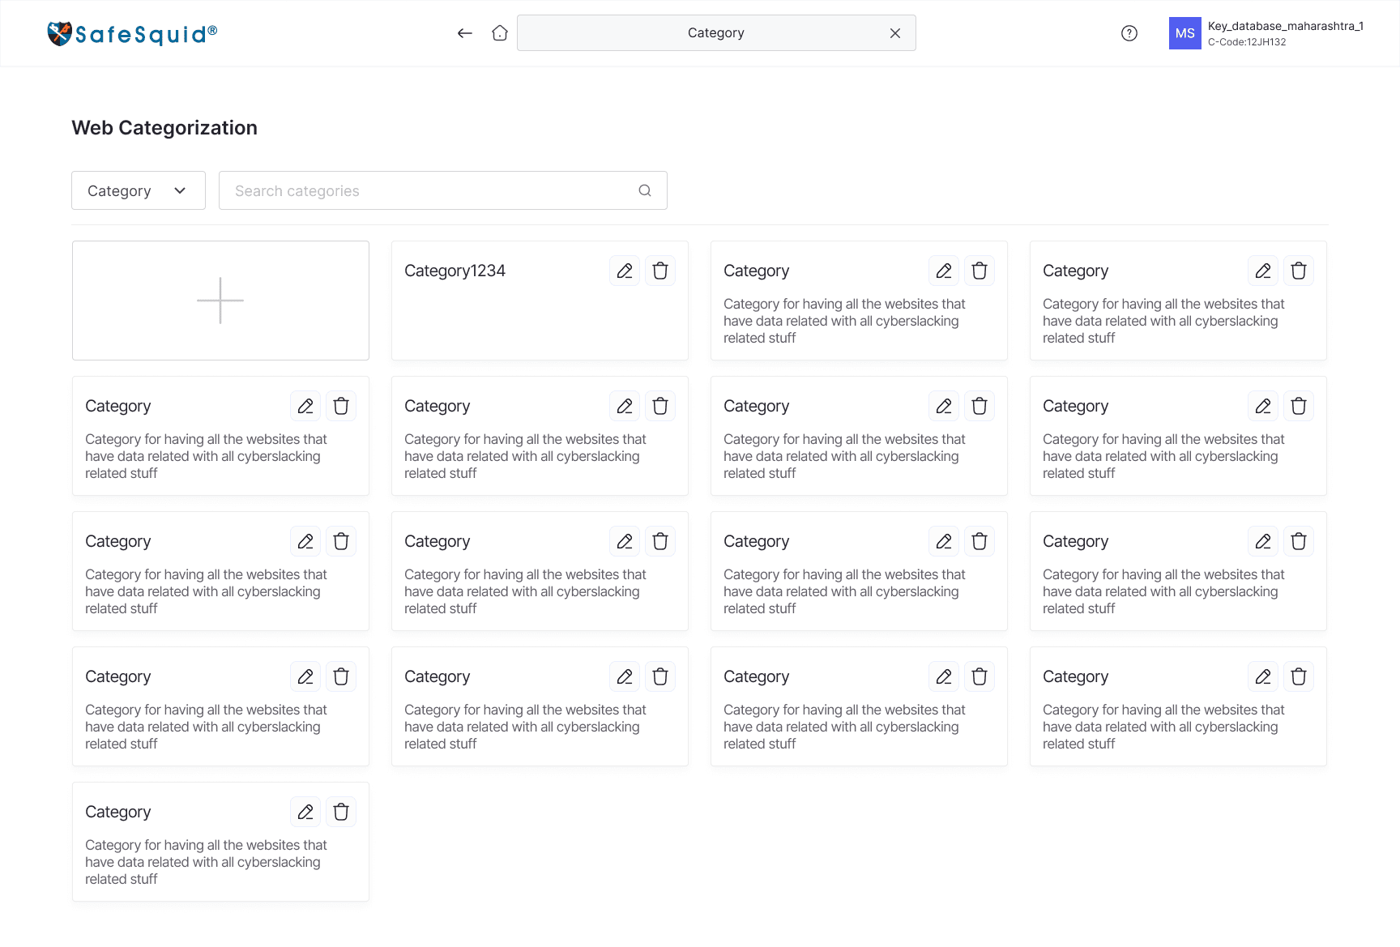
Task: Open the MS user avatar
Action: [x=1185, y=33]
